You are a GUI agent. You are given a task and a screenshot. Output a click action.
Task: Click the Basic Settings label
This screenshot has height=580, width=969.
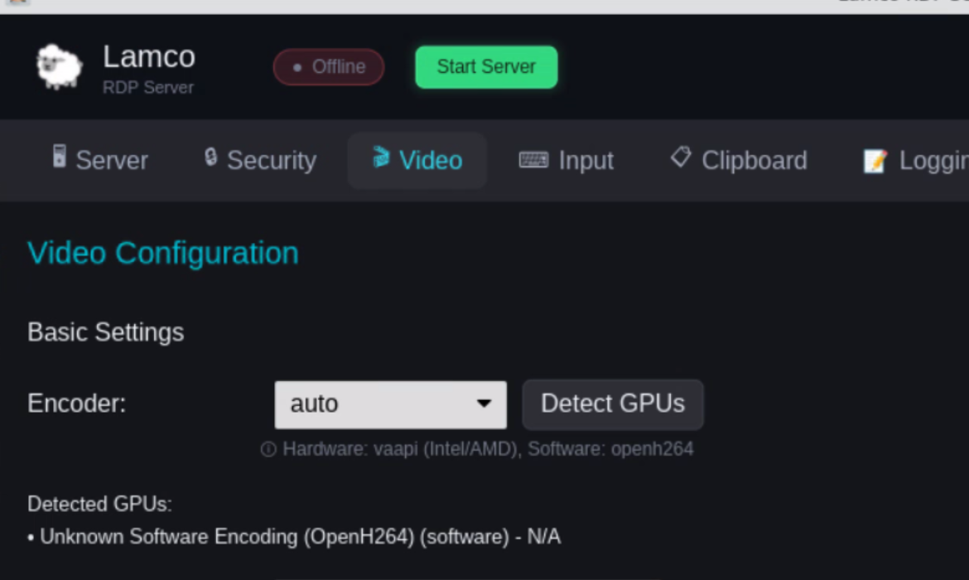coord(106,332)
